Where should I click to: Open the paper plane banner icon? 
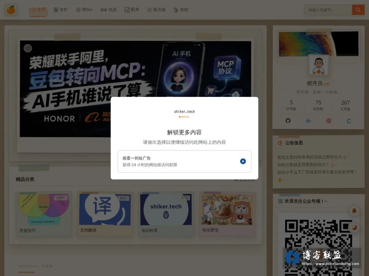click(x=28, y=48)
